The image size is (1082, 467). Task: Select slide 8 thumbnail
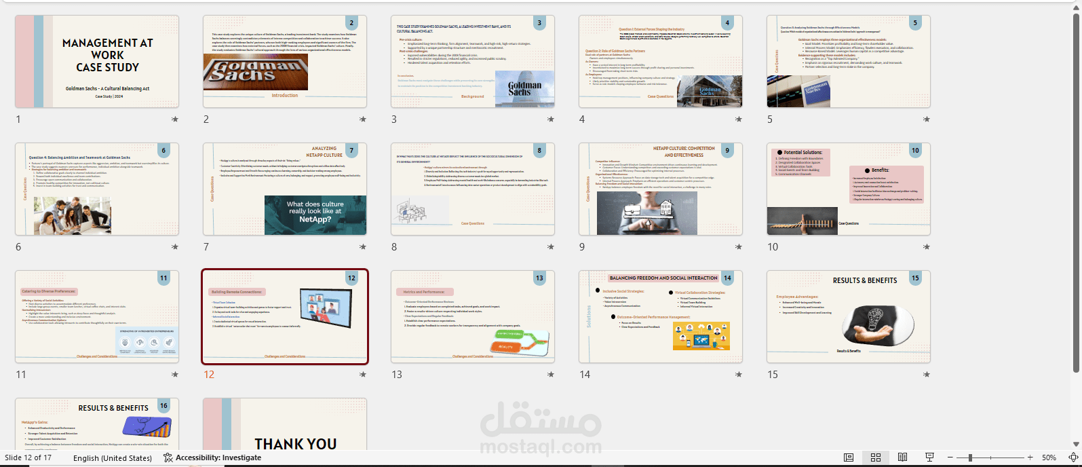coord(473,189)
